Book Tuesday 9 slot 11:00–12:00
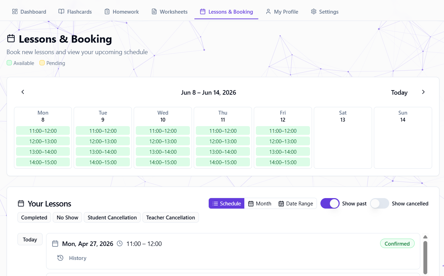 [x=103, y=131]
